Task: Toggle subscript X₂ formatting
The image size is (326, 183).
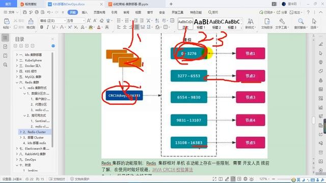Action: click(76, 27)
